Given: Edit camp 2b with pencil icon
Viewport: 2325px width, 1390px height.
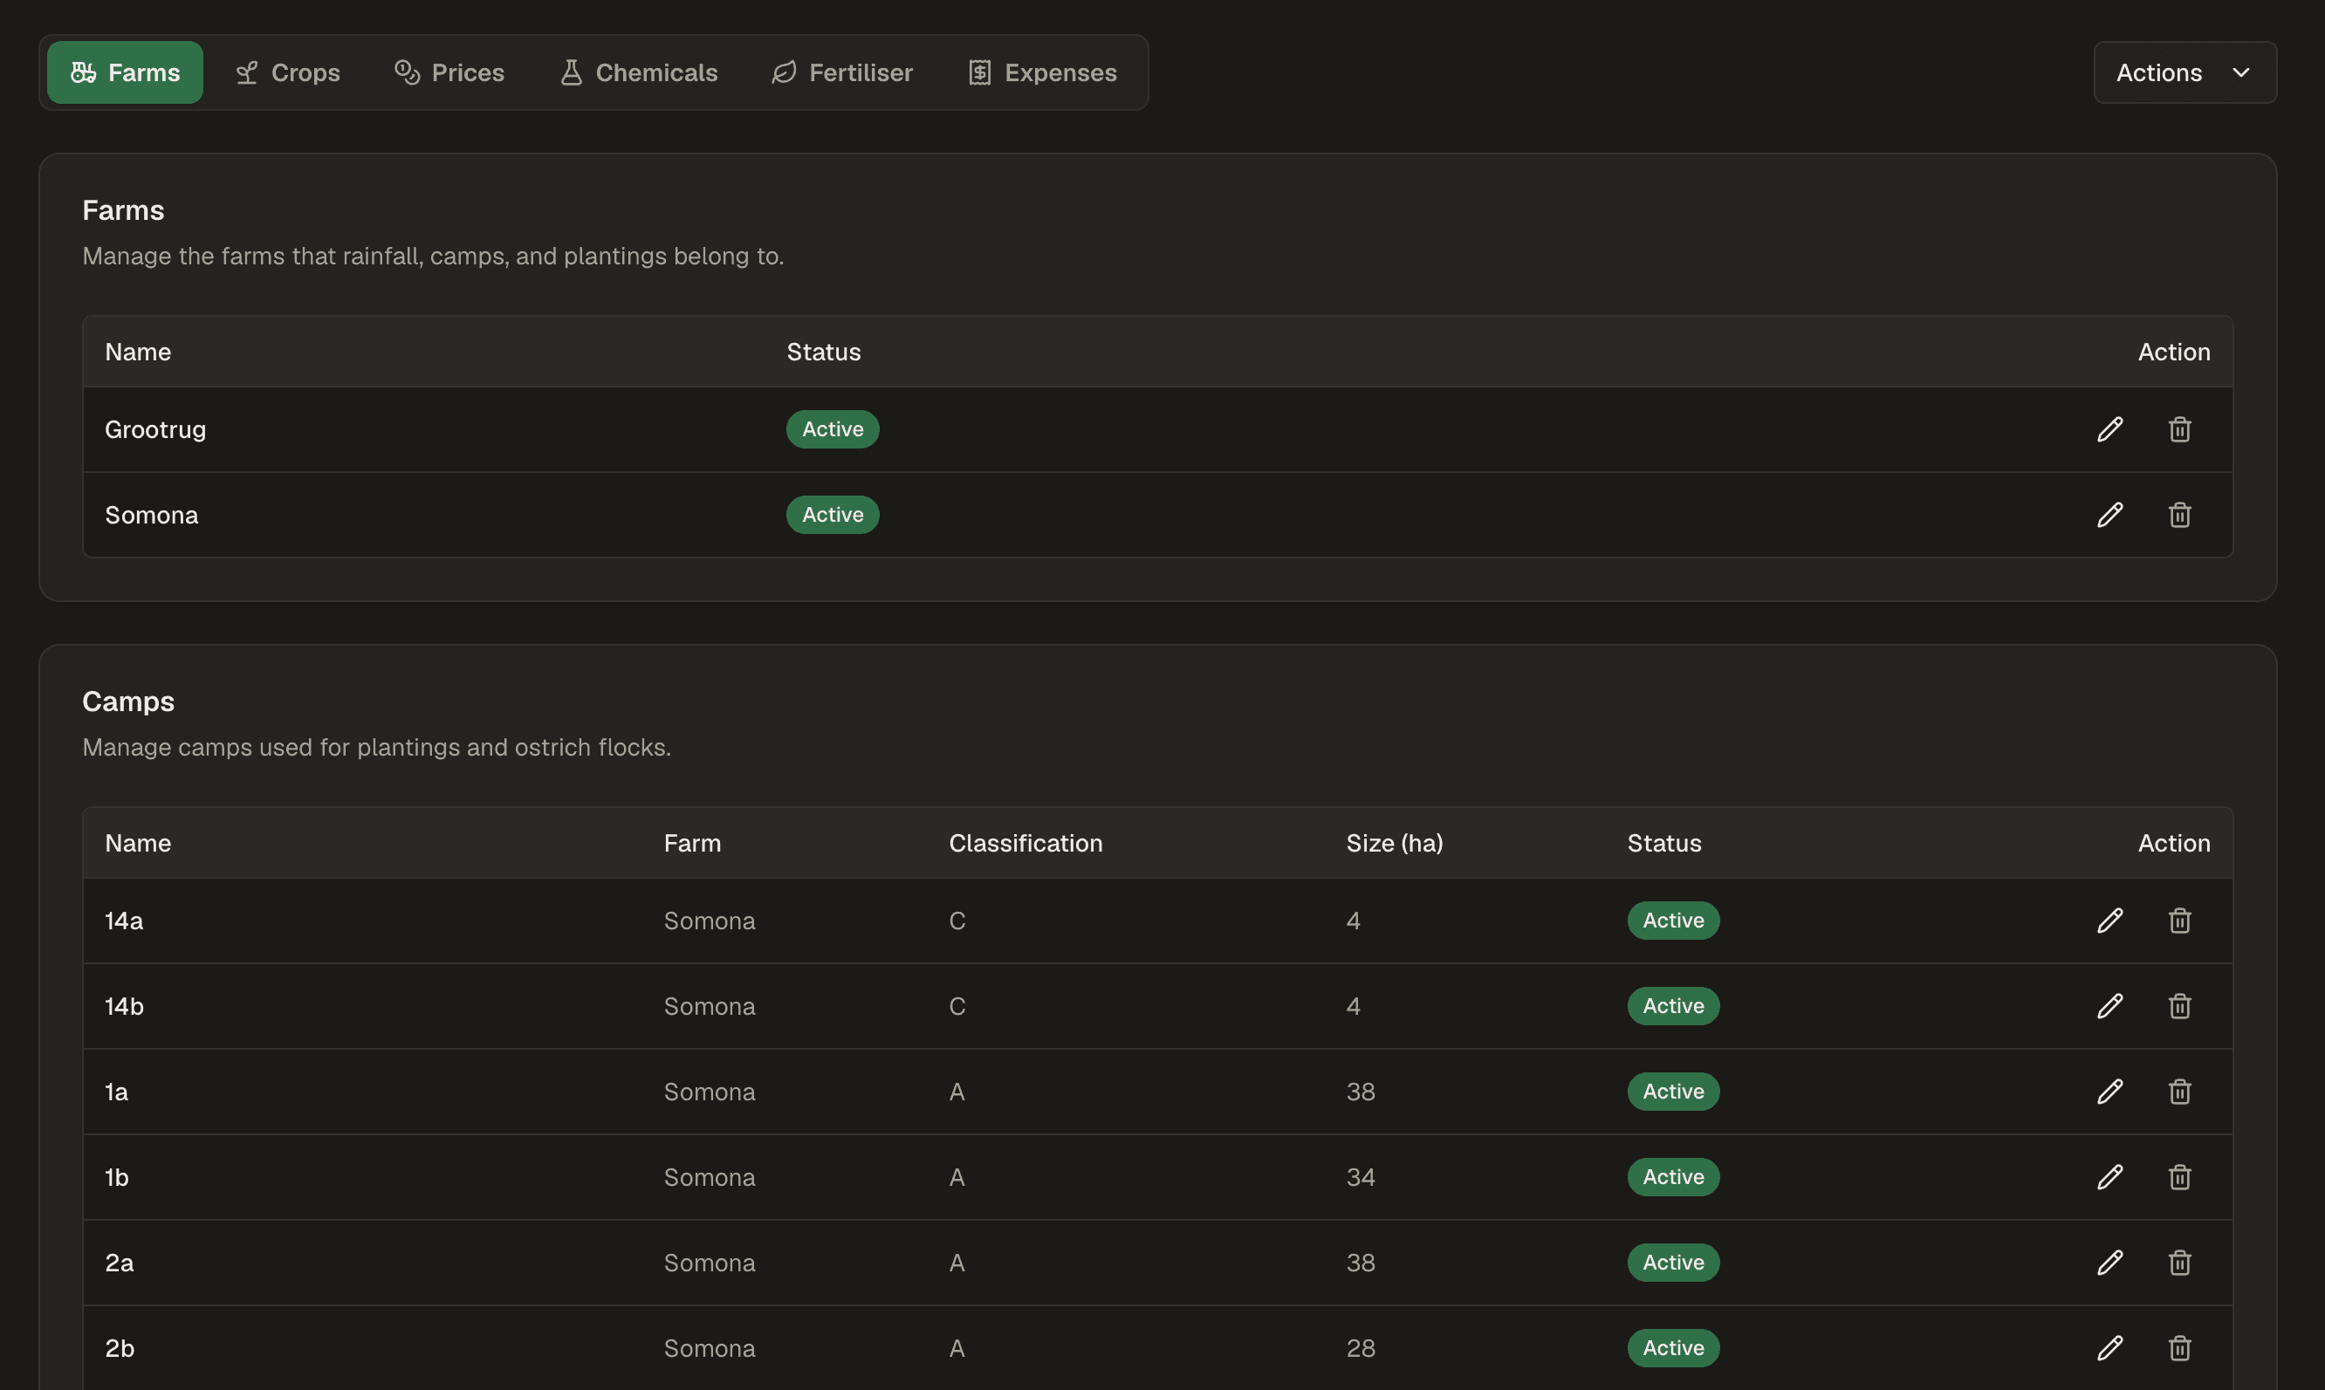Looking at the screenshot, I should click(2109, 1348).
